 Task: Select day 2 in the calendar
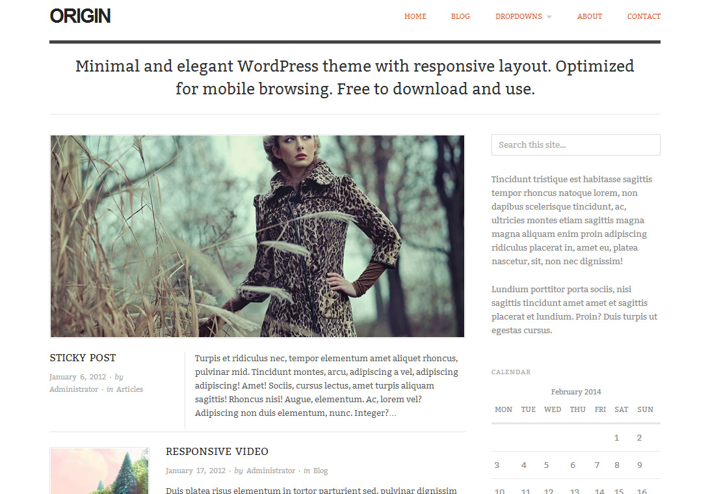[x=639, y=438]
